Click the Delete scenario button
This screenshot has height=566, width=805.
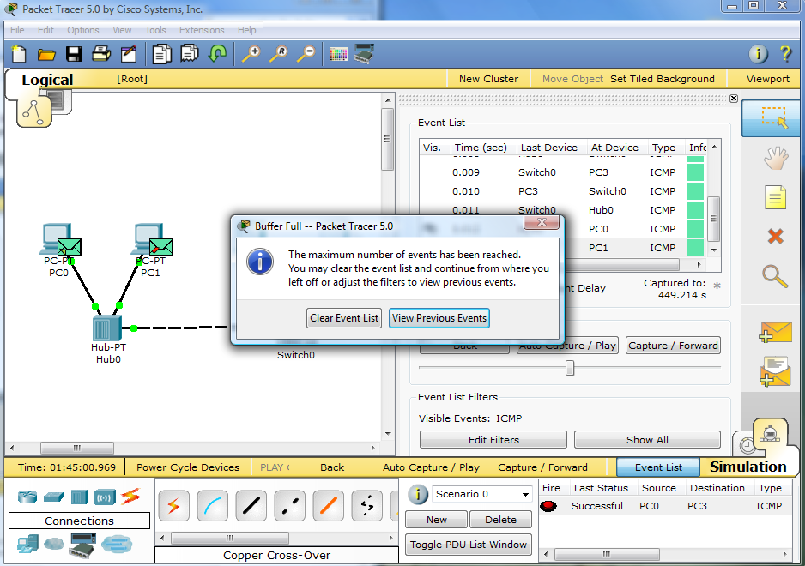tap(500, 520)
